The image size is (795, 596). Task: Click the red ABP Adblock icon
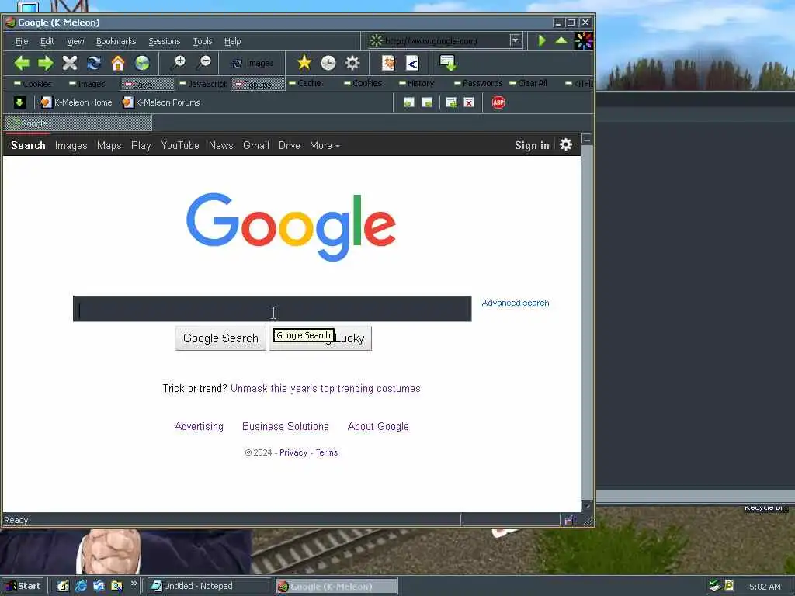tap(498, 102)
